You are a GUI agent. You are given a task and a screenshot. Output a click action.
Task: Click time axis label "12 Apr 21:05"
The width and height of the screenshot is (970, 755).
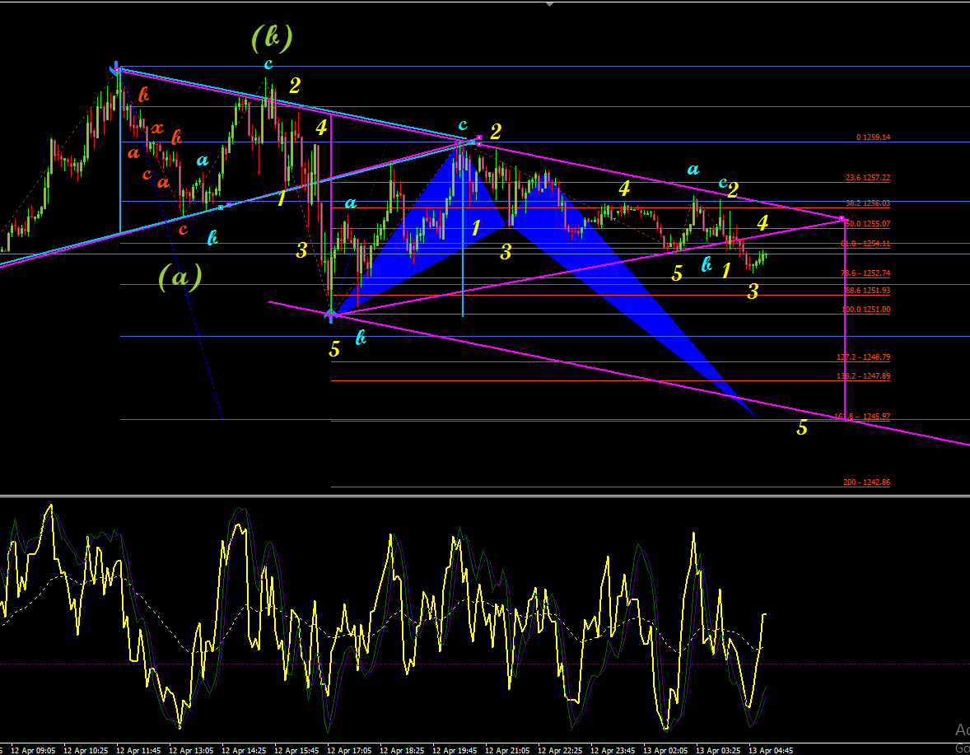pos(507,750)
